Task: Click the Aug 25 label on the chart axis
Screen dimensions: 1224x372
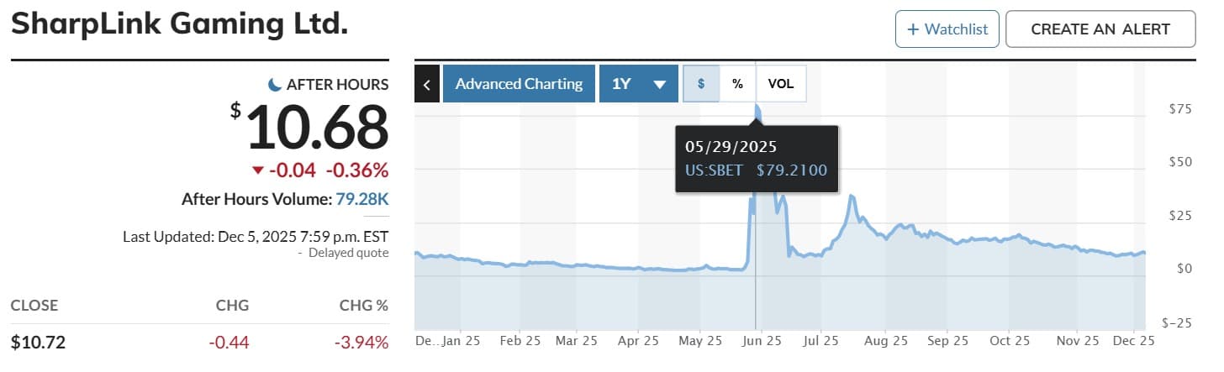Action: coord(889,341)
